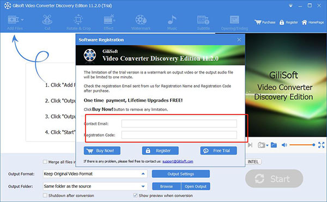
Task: Click the Start conversion button
Action: tap(274, 179)
